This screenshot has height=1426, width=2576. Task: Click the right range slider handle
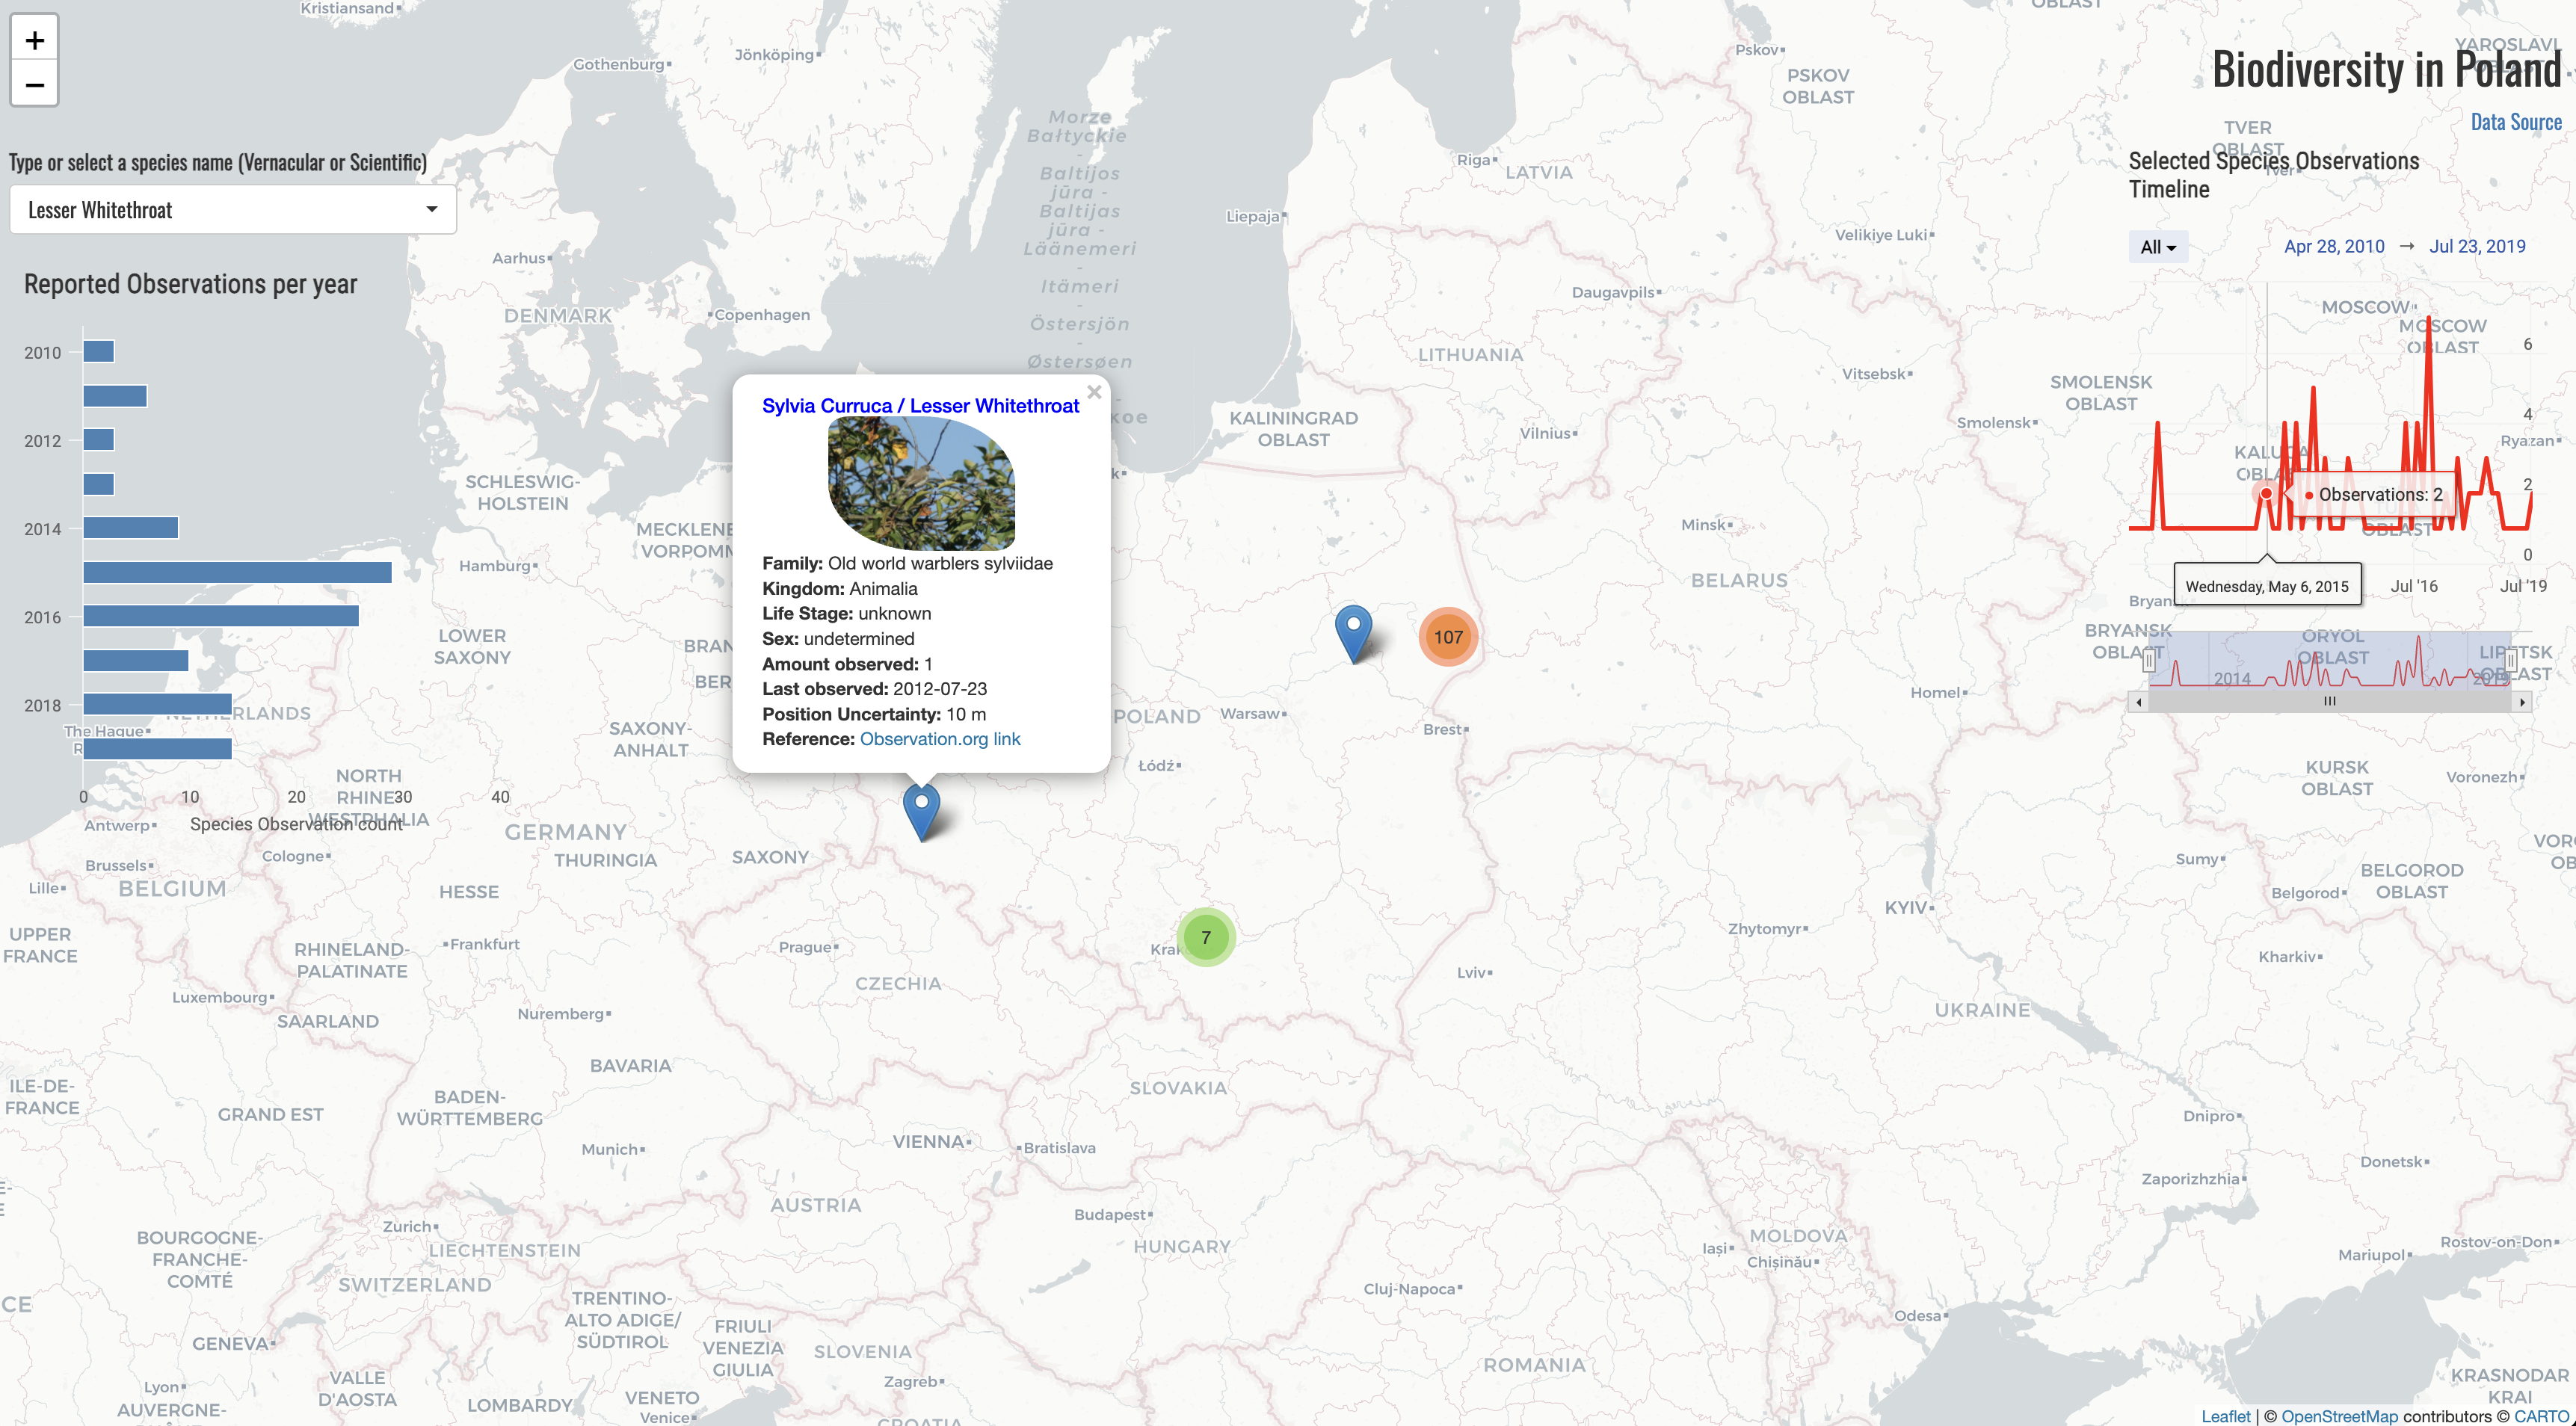pos(2511,660)
